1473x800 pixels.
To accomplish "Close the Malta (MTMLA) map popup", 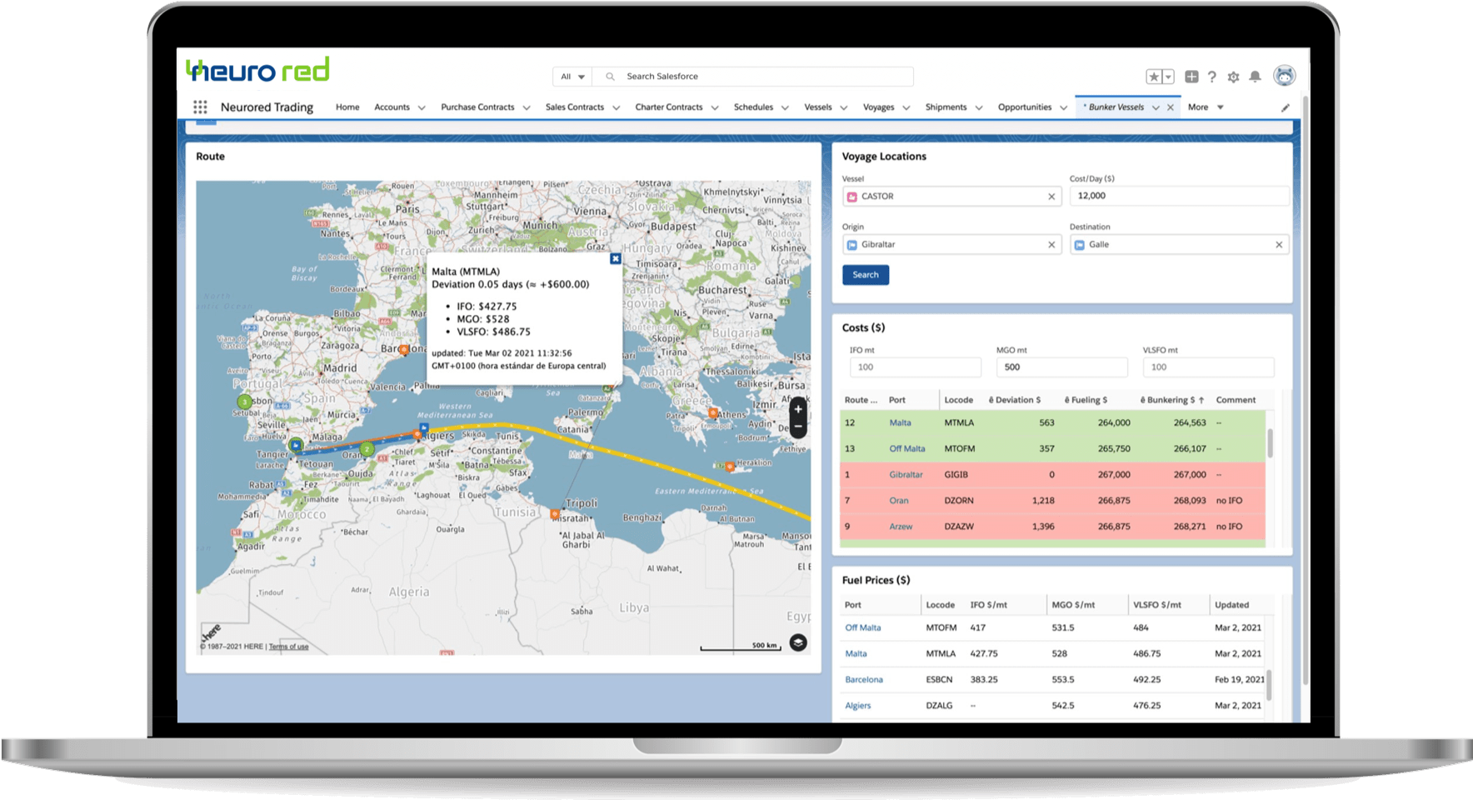I will click(x=616, y=259).
